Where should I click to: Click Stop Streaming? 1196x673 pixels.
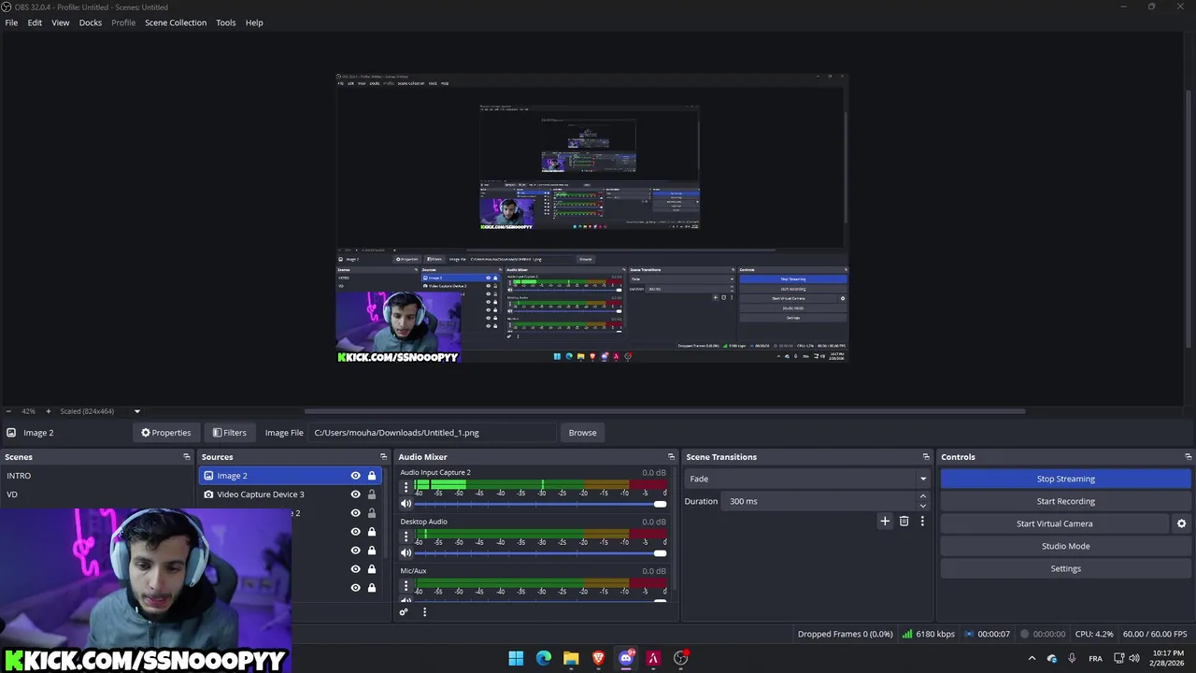(x=1065, y=479)
